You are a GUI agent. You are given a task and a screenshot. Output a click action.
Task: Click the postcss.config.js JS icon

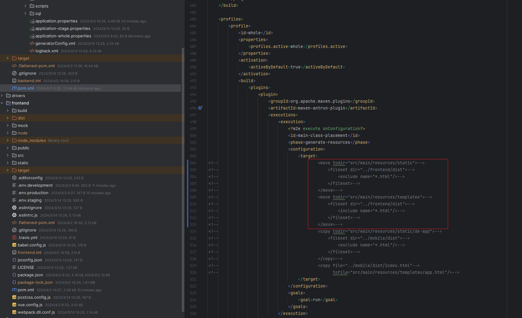(x=14, y=297)
